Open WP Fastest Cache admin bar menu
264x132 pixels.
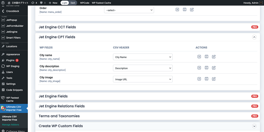pyautogui.click(x=101, y=3)
